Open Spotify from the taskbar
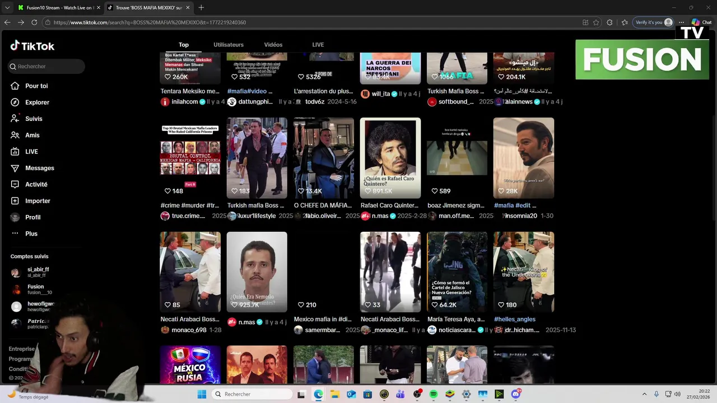Image resolution: width=717 pixels, height=403 pixels. pyautogui.click(x=433, y=394)
